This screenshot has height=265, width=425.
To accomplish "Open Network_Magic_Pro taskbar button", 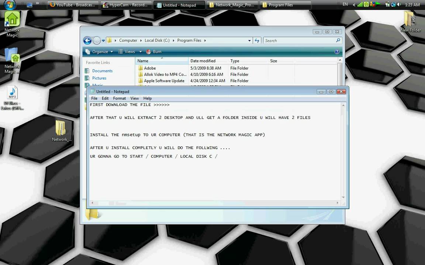I will pyautogui.click(x=232, y=5).
